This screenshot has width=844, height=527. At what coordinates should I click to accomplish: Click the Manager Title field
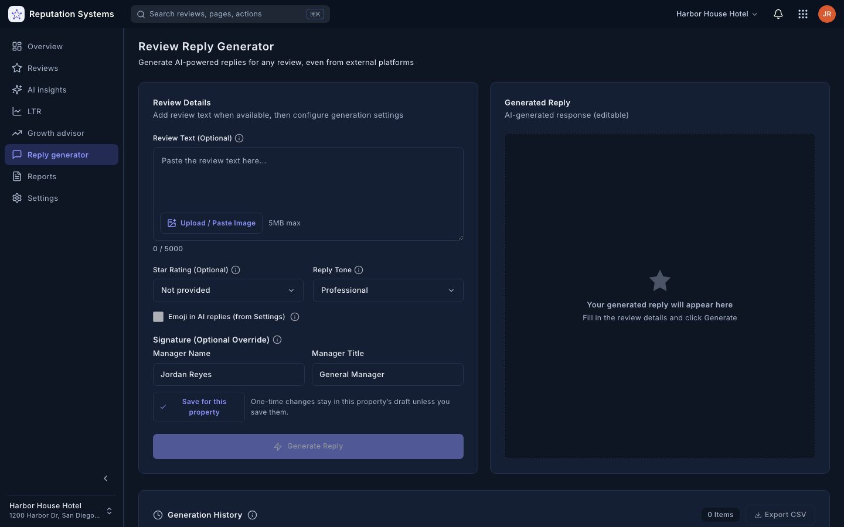click(387, 375)
